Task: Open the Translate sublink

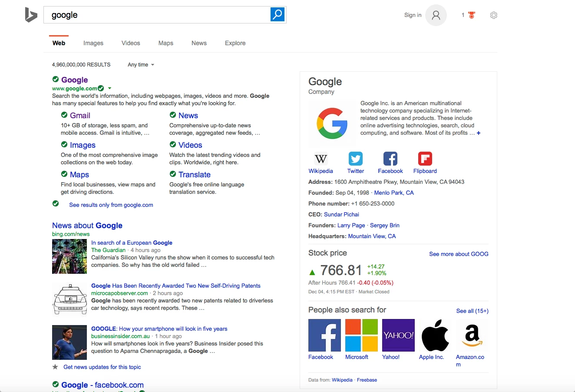Action: tap(194, 175)
